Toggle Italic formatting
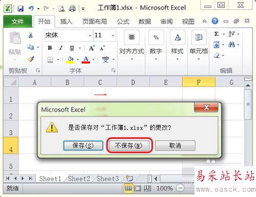Viewport: 256px width, 197px height. pos(61,48)
